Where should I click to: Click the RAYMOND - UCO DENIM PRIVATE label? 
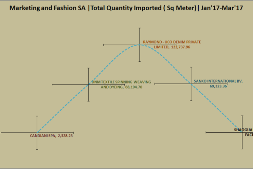(172, 45)
